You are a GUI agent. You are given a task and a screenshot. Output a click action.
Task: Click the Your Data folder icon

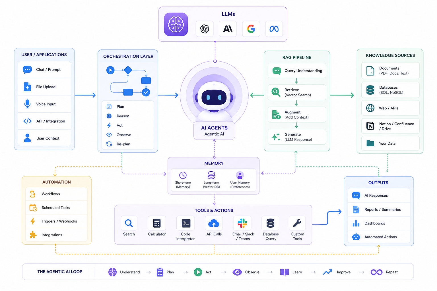tap(370, 143)
